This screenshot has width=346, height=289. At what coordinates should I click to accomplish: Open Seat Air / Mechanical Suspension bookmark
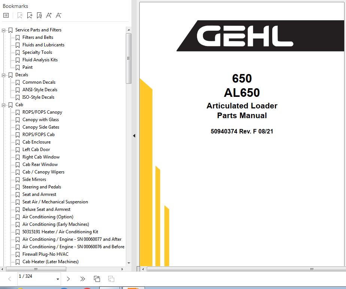(x=55, y=202)
